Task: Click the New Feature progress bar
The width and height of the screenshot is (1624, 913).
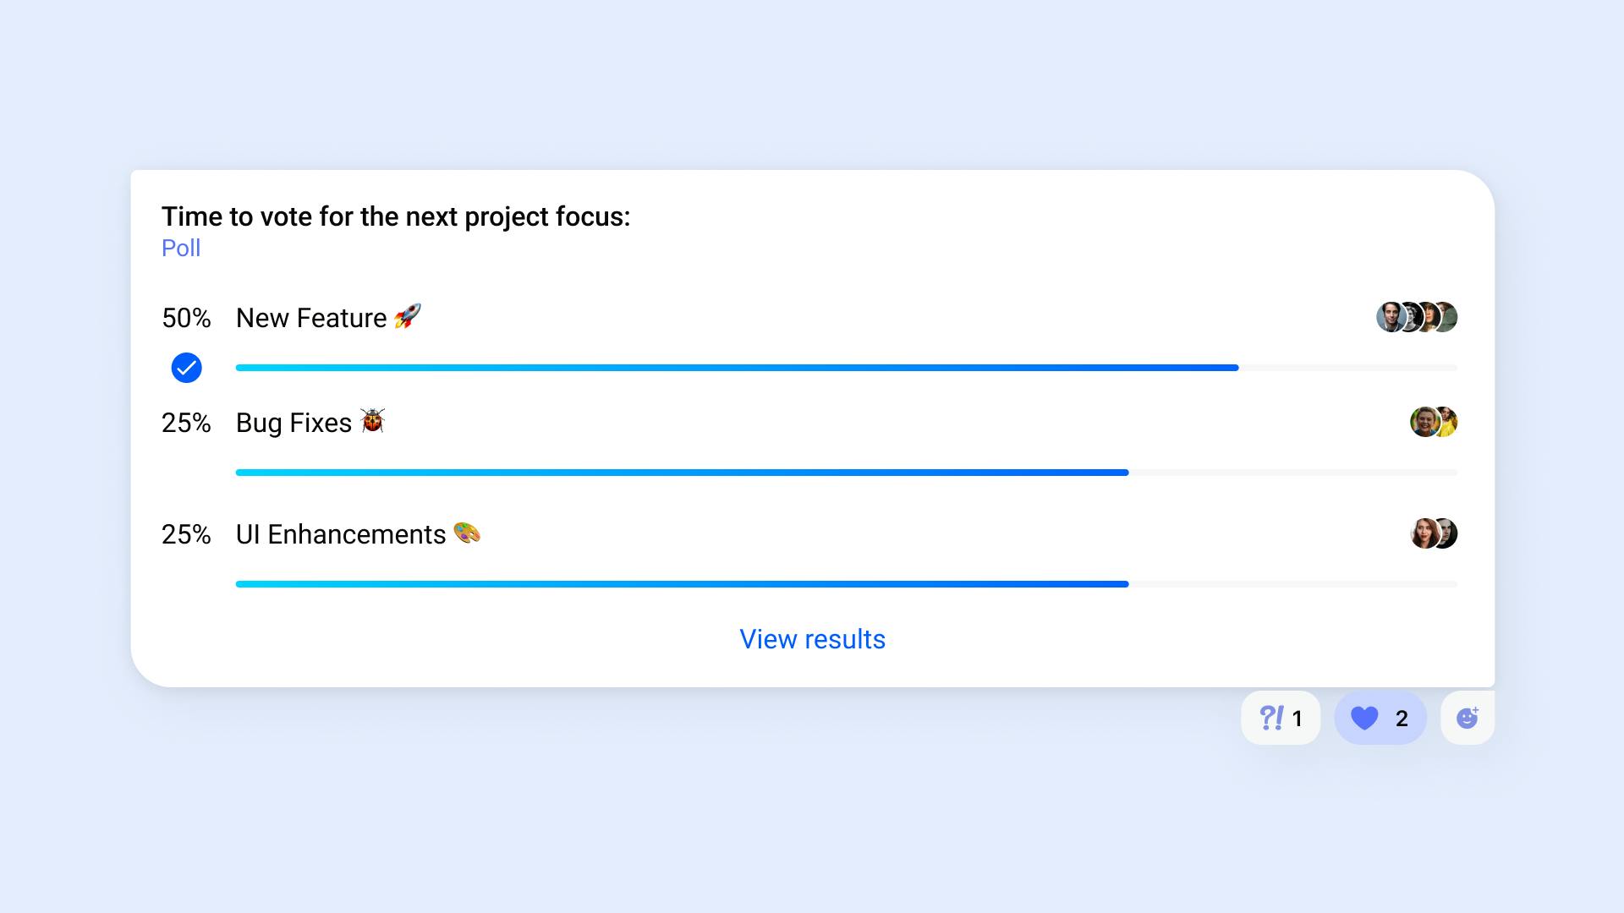Action: click(x=736, y=368)
